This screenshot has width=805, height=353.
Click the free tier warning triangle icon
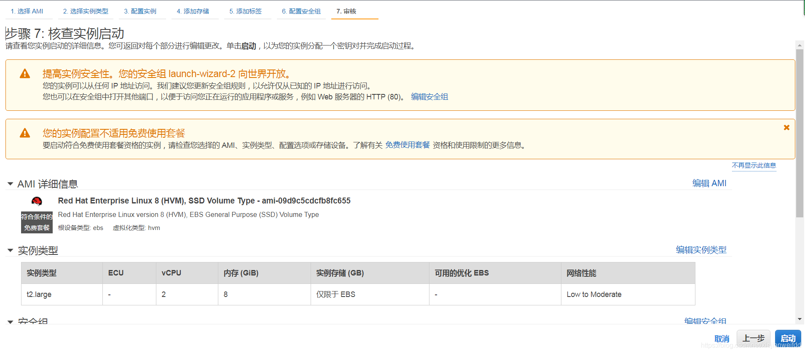[25, 133]
